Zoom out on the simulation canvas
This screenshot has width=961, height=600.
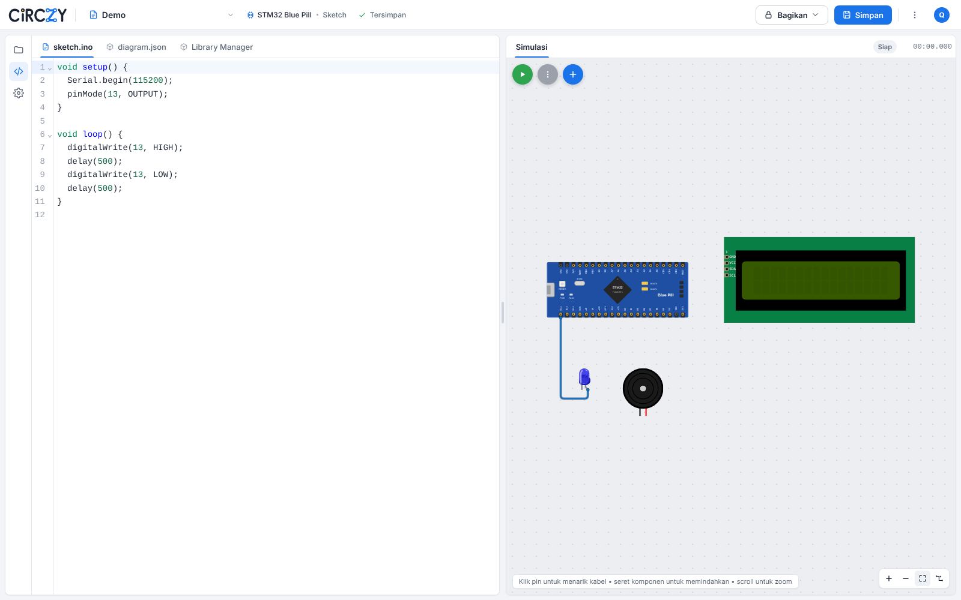(x=906, y=578)
